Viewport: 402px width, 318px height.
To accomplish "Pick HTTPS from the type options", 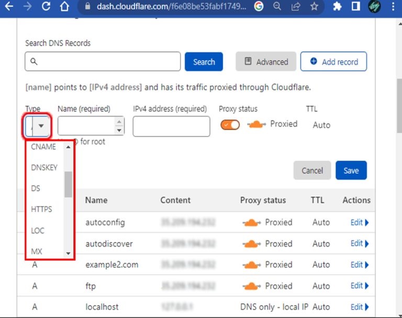I will (x=41, y=209).
